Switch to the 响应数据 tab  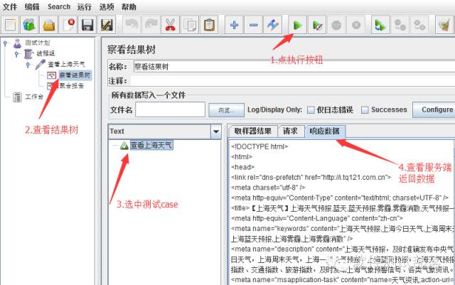[324, 131]
